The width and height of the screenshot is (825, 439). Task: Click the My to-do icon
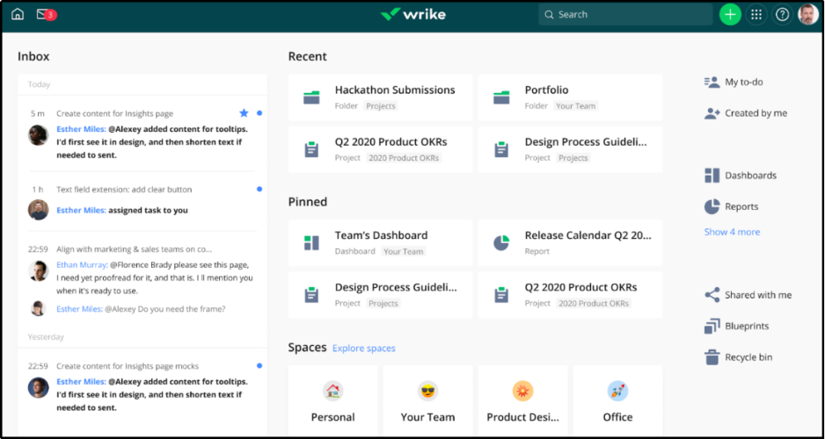(x=712, y=82)
